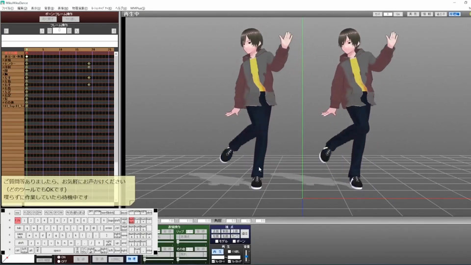Expand the 左手 bone group in timeline

point(3,78)
